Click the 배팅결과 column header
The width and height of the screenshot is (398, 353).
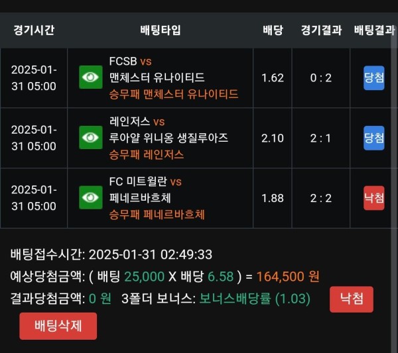point(375,30)
